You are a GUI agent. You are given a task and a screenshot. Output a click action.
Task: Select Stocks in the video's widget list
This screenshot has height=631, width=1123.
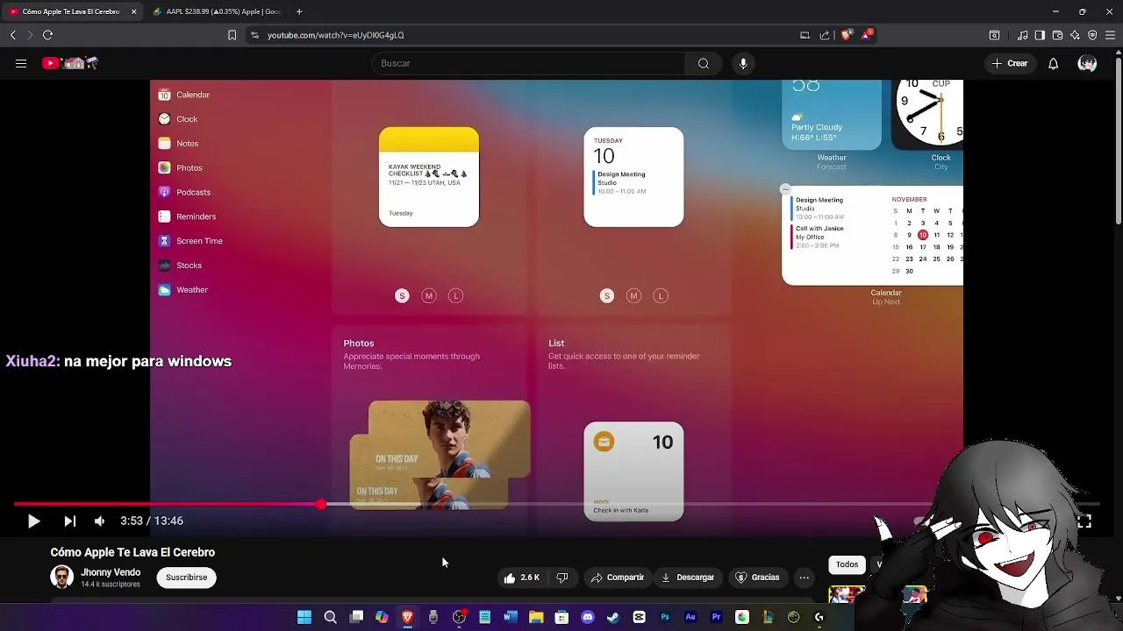[x=180, y=266]
